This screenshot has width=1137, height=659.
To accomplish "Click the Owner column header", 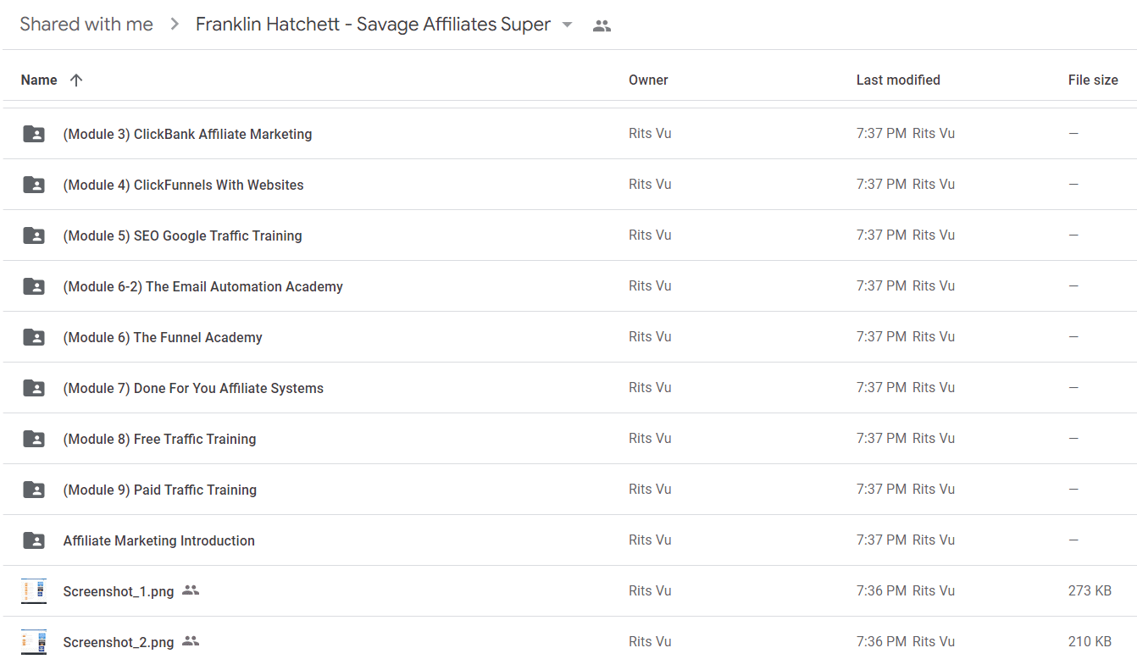I will (648, 80).
